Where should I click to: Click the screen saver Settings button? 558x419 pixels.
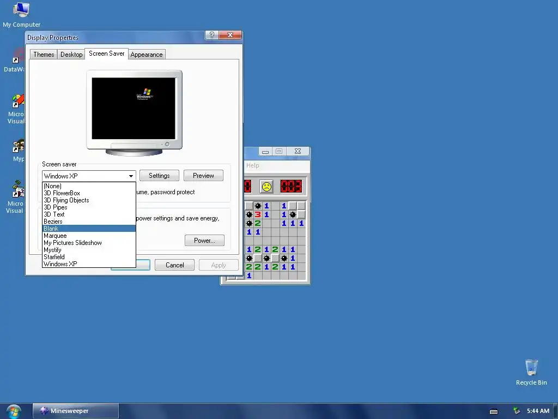(159, 176)
